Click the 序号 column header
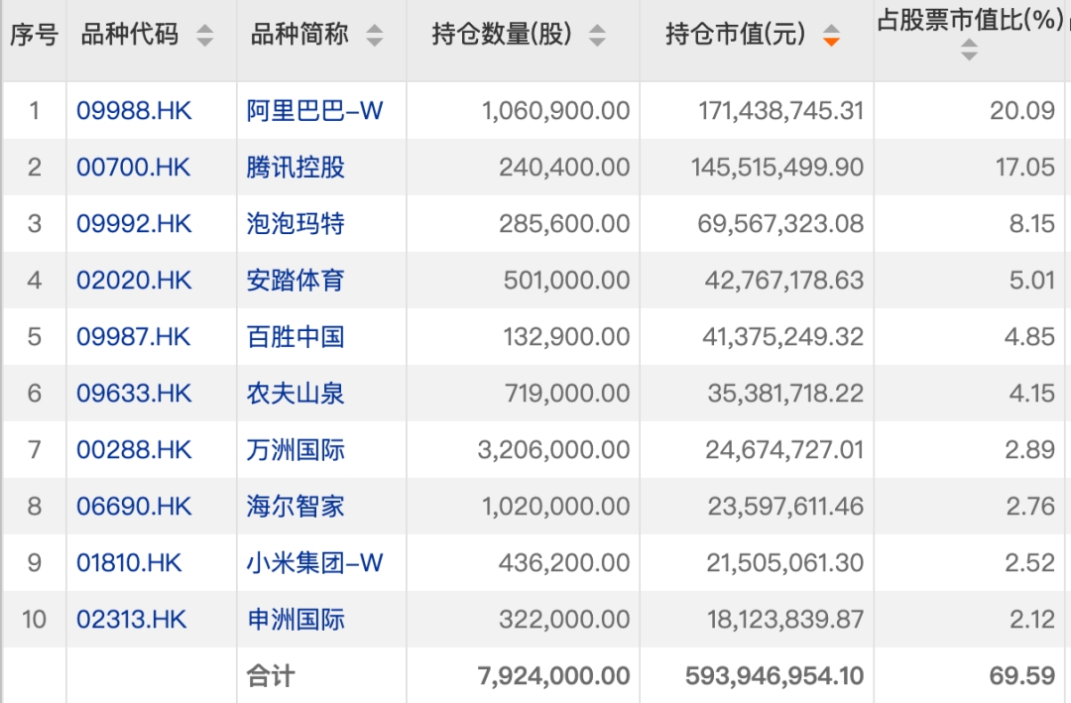 click(x=34, y=34)
